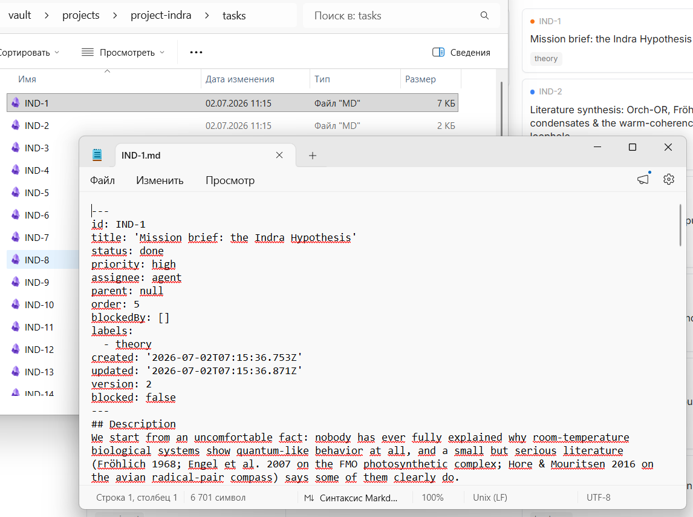
Task: Click Notepad vertical scrollbar thumb
Action: coord(680,225)
